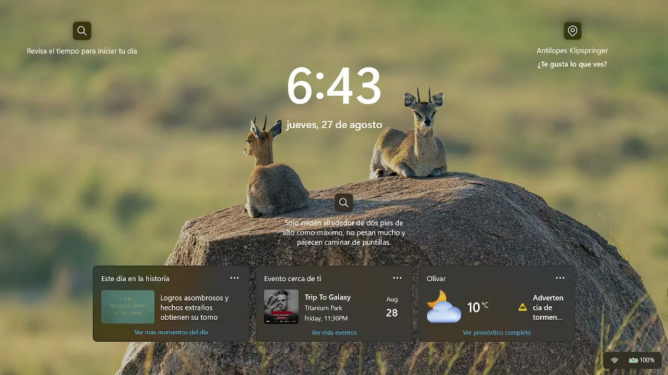Screen dimensions: 668x375
Task: Click the 10 °C temperature reading
Action: coord(478,307)
